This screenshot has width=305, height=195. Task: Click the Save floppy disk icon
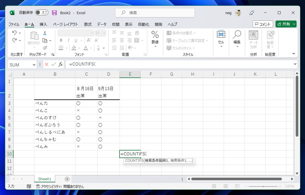point(54,13)
